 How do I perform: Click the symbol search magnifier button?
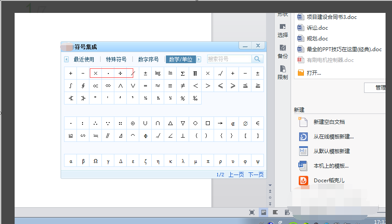[257, 59]
